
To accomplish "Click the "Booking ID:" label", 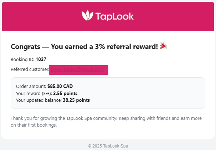I will point(22,60).
